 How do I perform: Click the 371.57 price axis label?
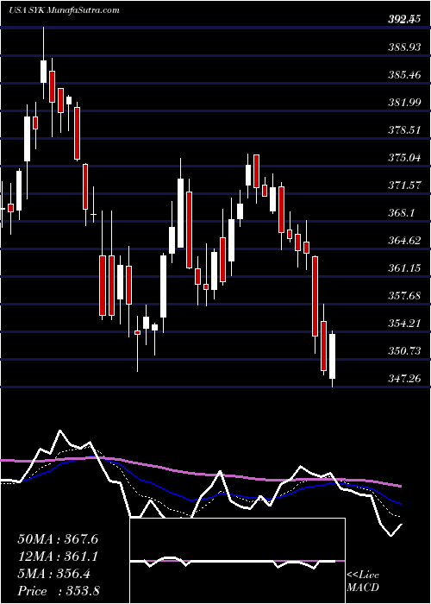[403, 186]
